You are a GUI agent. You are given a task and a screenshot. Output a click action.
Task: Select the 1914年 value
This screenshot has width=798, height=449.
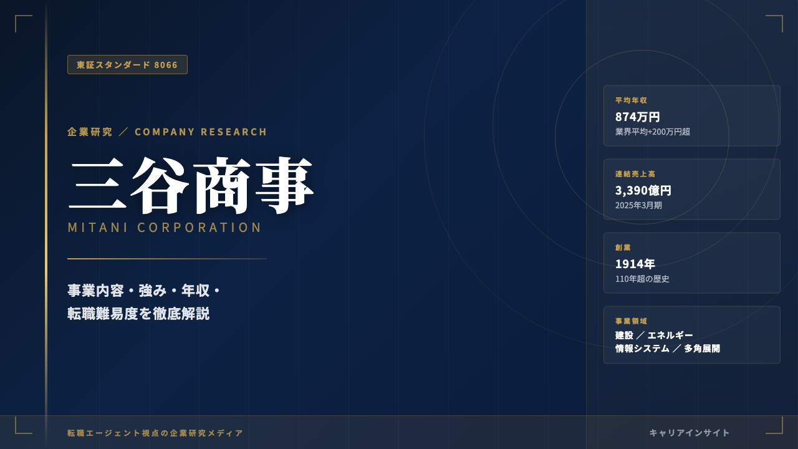click(635, 264)
